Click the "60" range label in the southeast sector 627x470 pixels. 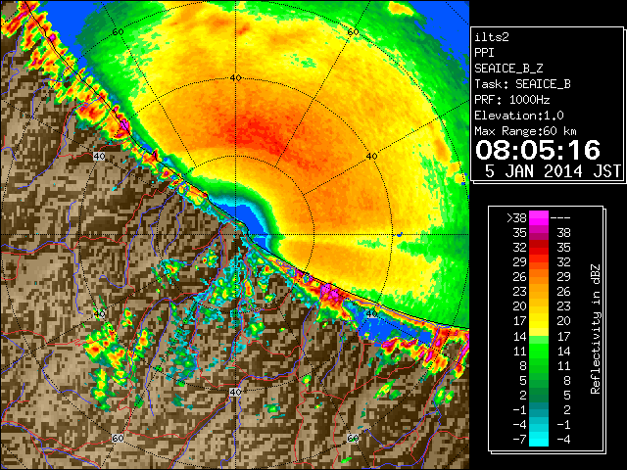pyautogui.click(x=353, y=439)
